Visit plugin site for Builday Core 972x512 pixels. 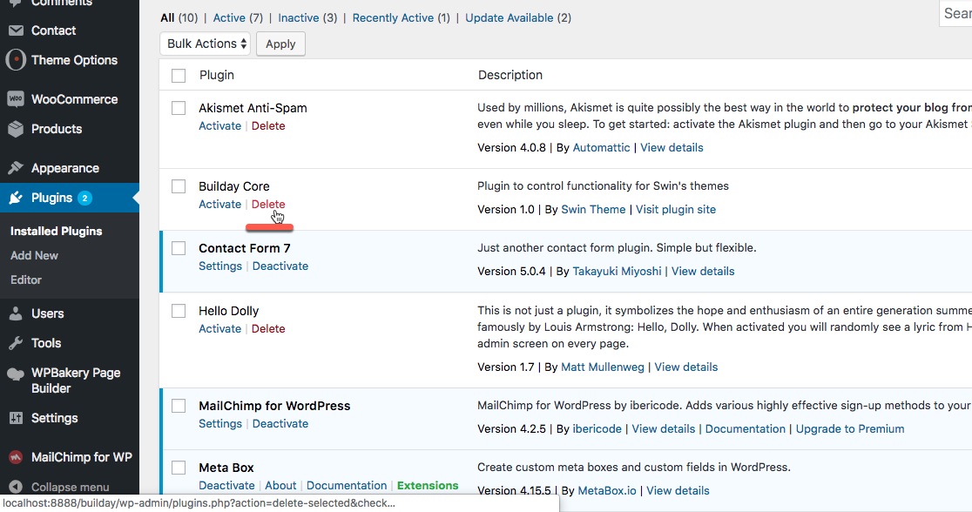point(676,210)
